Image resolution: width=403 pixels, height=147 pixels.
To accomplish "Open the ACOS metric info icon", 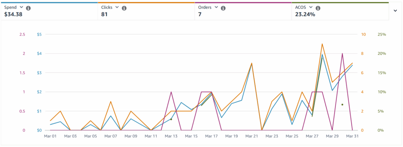I will pos(318,8).
